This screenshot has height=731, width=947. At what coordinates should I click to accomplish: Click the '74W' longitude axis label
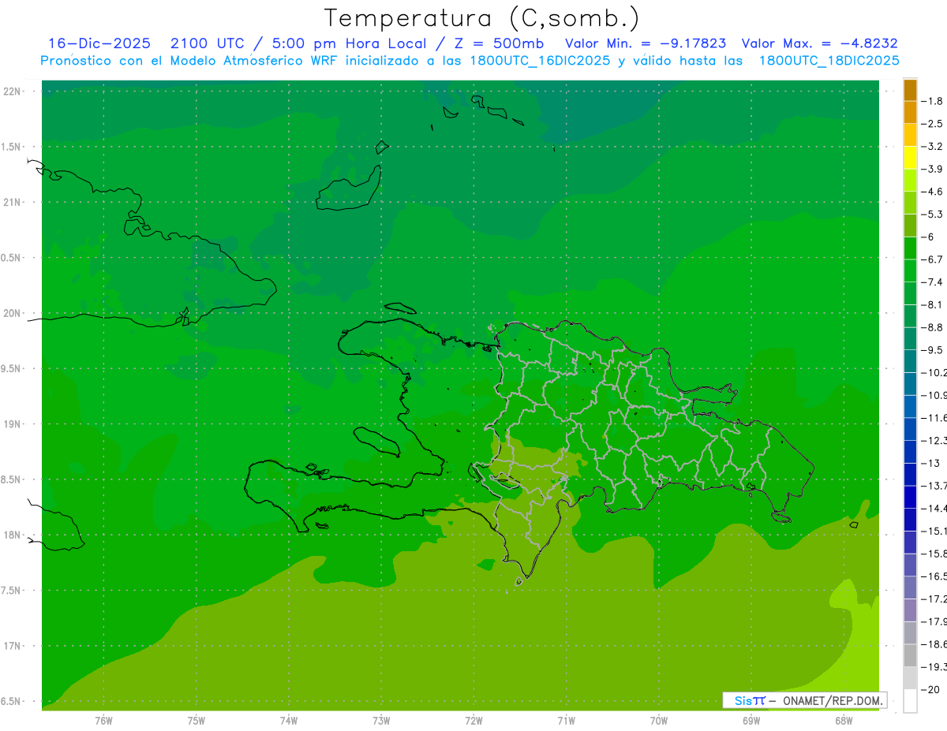pos(289,721)
